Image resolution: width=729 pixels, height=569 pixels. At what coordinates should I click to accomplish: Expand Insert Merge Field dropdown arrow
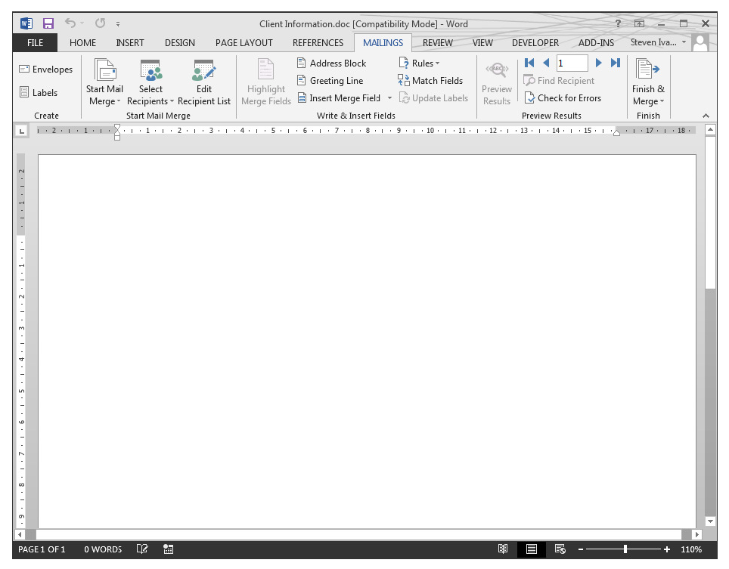[389, 98]
